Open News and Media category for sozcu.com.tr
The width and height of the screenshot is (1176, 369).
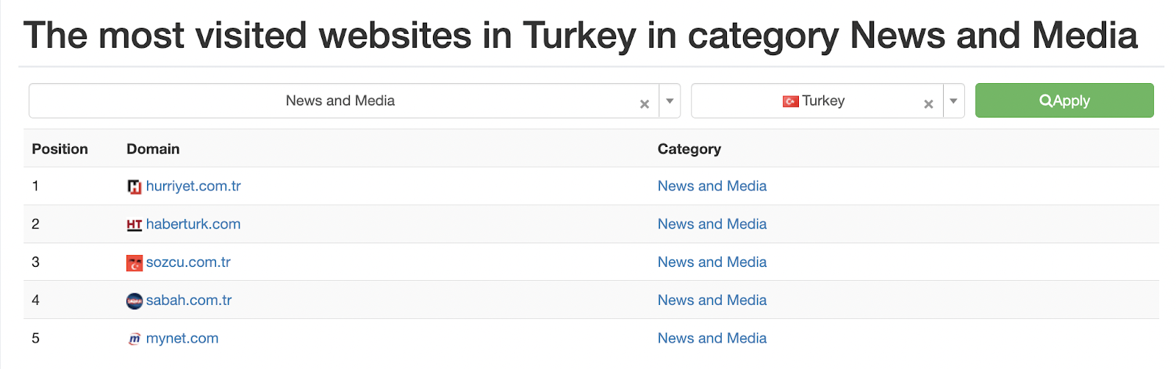pos(712,262)
